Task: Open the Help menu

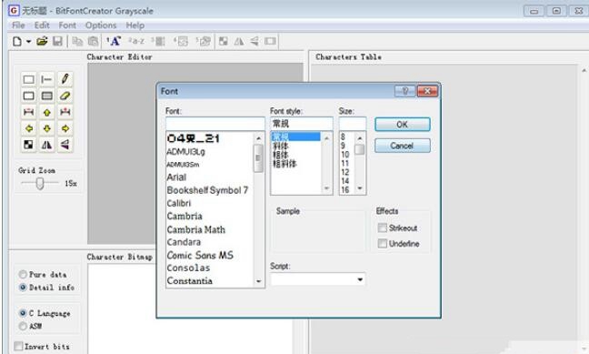Action: click(135, 25)
